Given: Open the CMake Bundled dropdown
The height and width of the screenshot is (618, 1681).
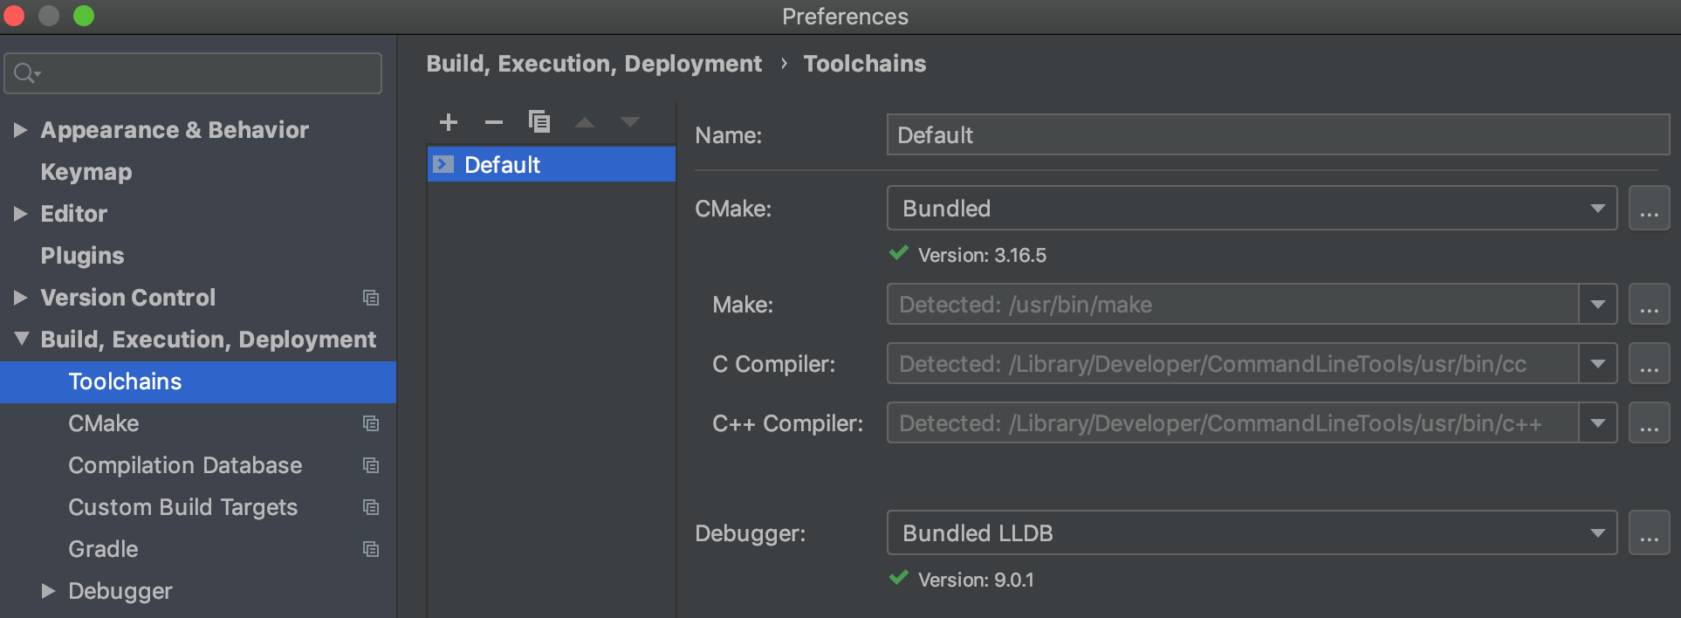Looking at the screenshot, I should (x=1252, y=209).
